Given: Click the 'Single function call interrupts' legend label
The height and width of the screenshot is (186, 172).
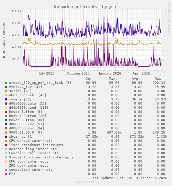Looking at the screenshot, I should coord(41,157).
